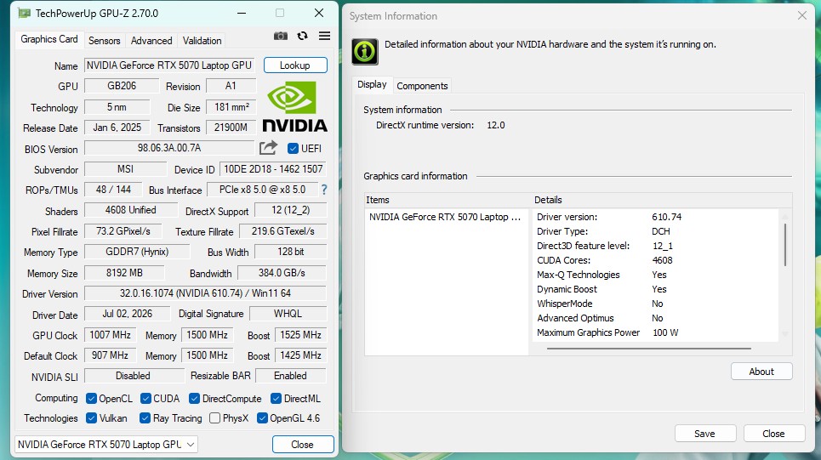Select the Display tab in System Information
The width and height of the screenshot is (821, 460).
click(x=373, y=84)
